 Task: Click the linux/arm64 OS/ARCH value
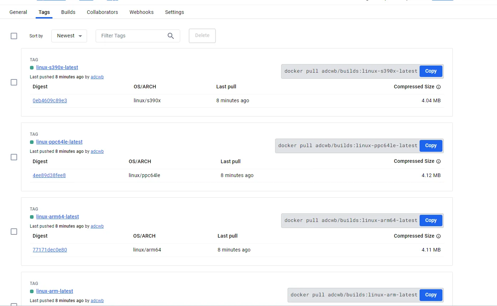[x=147, y=250]
